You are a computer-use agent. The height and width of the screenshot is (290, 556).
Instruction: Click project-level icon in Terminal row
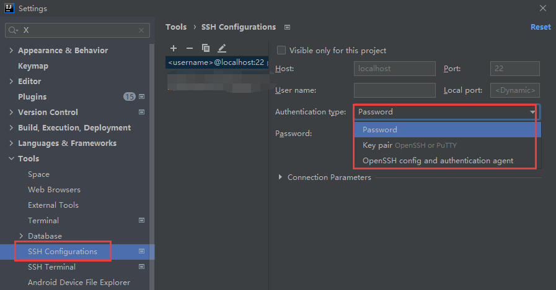(141, 220)
